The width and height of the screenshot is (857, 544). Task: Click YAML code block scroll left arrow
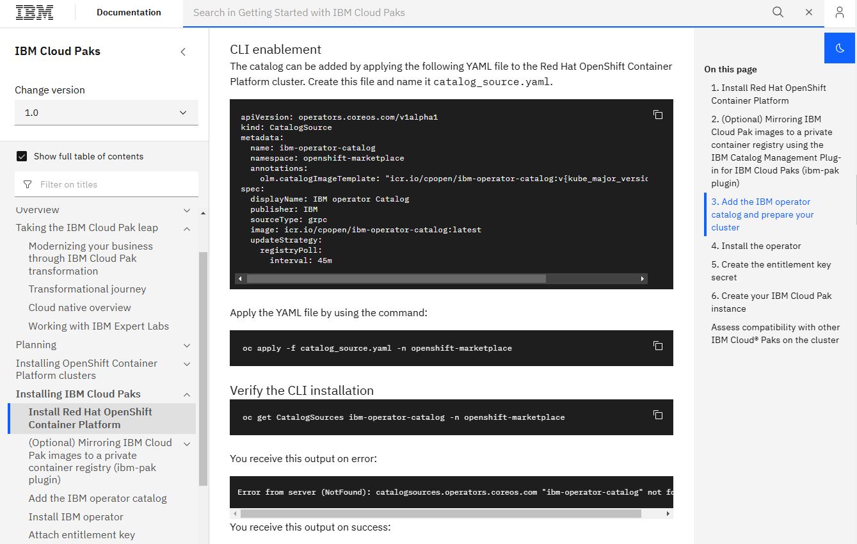(240, 279)
